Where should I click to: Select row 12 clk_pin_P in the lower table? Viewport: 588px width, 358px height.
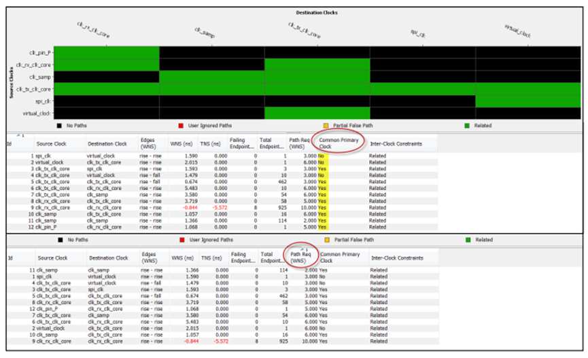click(x=223, y=309)
